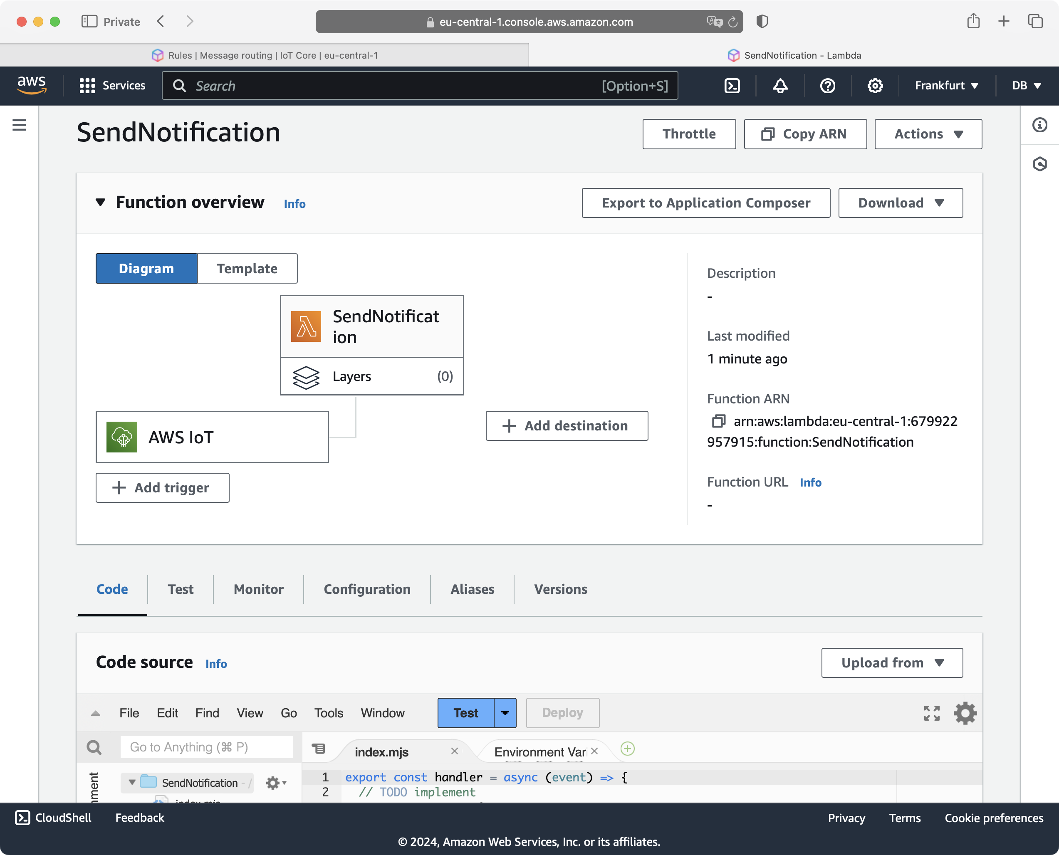Select the Configuration tab
1059x855 pixels.
(367, 589)
